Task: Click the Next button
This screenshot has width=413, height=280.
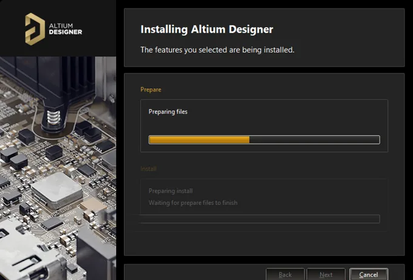Action: (326, 274)
